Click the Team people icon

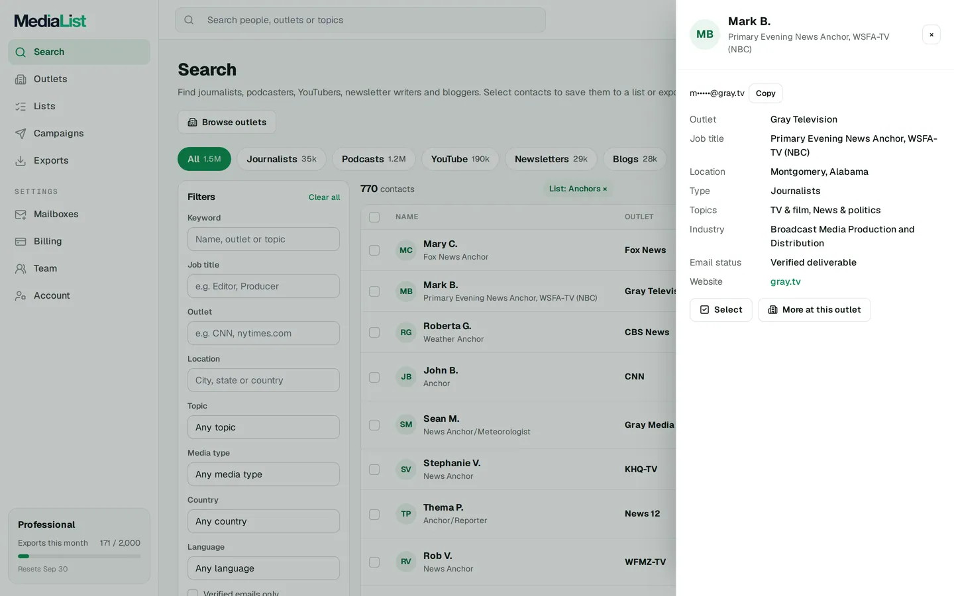coord(21,269)
